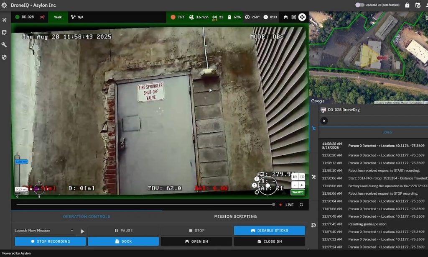Click the blue speed slider marker 1.60 m/s
The image size is (428, 257).
pos(22,162)
